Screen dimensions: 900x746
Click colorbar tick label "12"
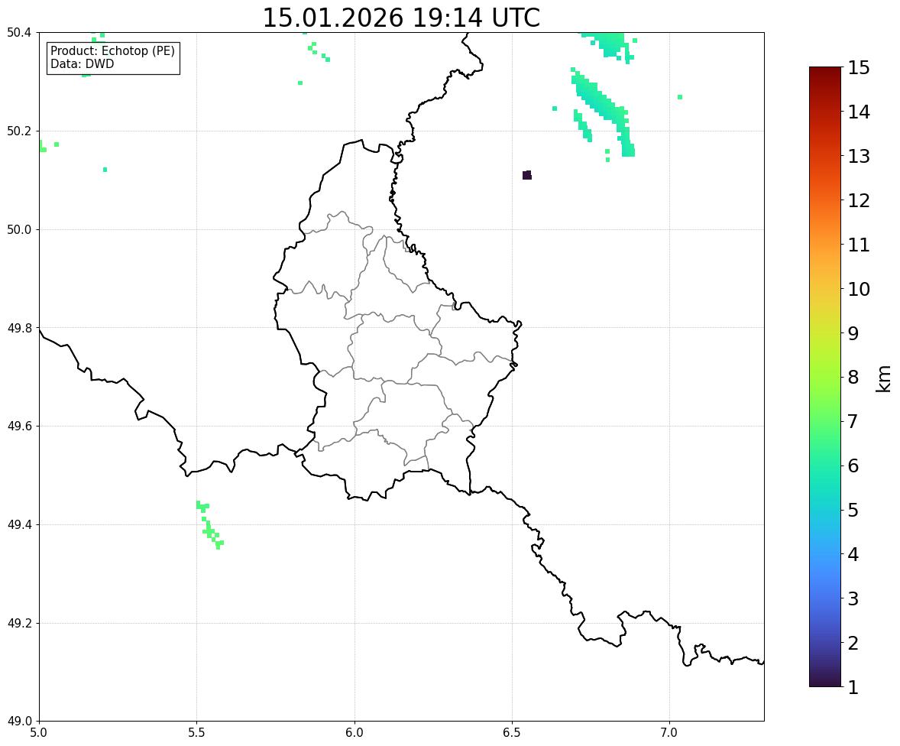(859, 200)
